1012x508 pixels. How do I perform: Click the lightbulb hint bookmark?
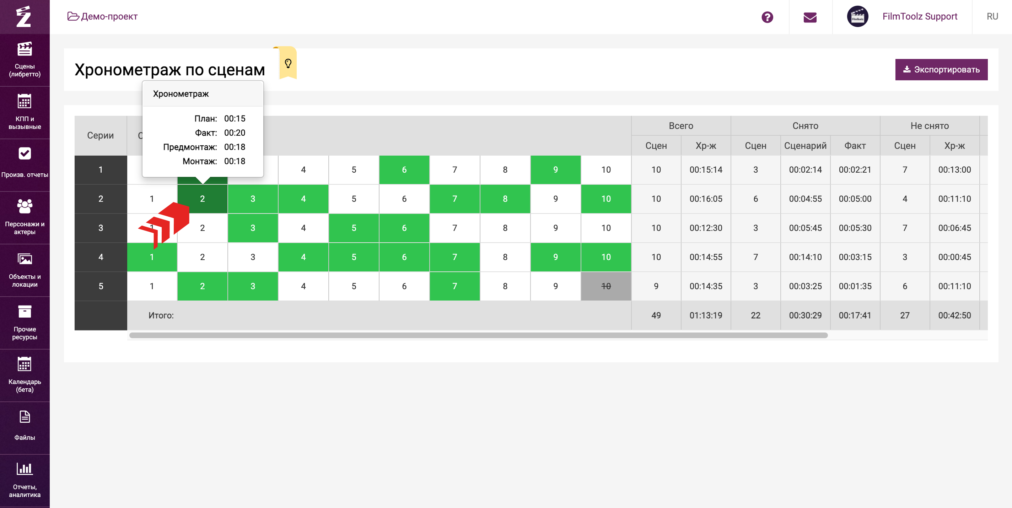(x=288, y=63)
